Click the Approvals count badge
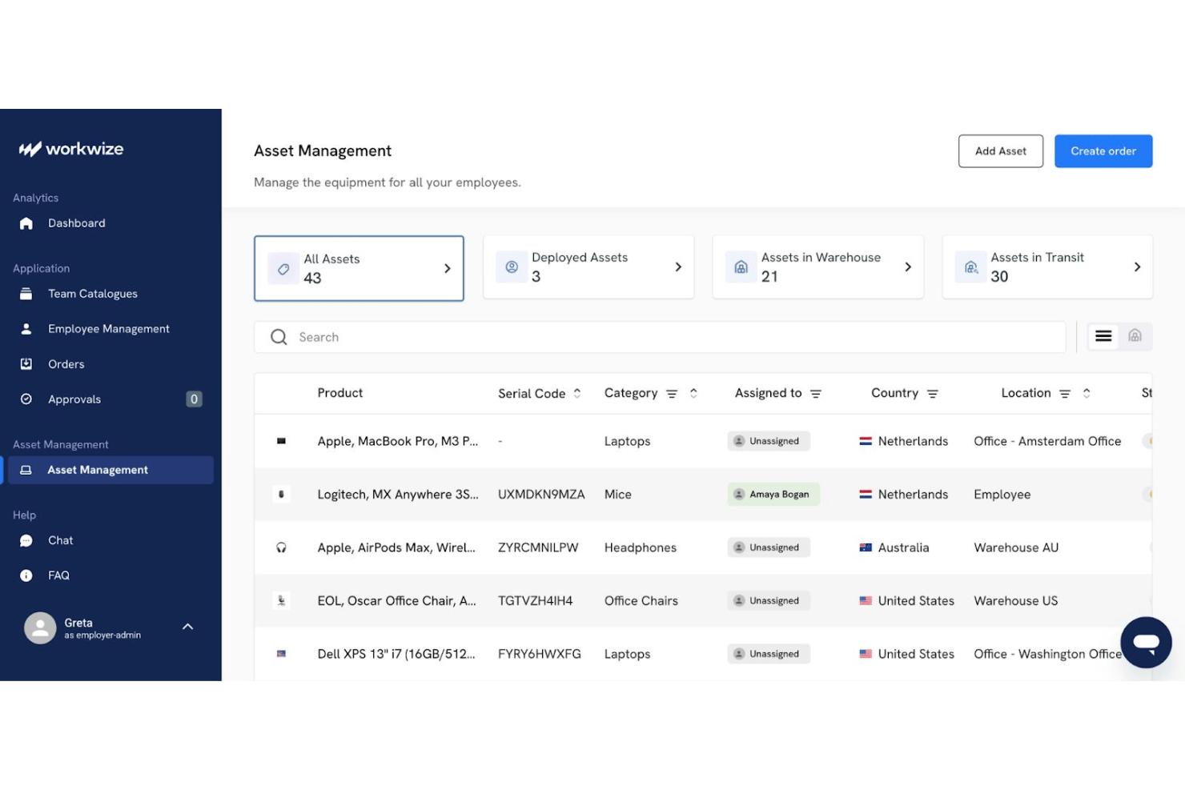 pos(194,399)
